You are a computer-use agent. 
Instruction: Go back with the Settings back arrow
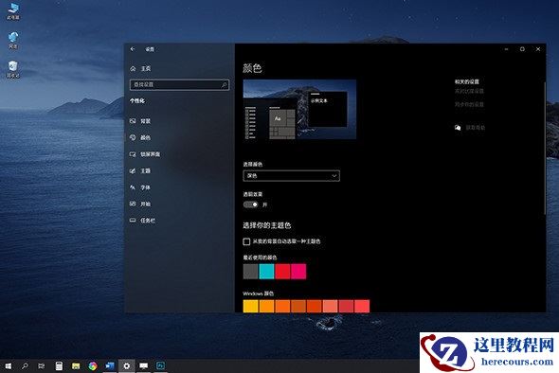[133, 49]
